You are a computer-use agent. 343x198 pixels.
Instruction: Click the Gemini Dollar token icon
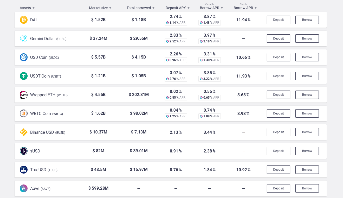coord(24,39)
